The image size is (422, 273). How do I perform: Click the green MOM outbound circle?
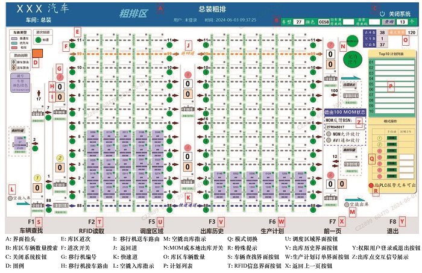(x=352, y=41)
